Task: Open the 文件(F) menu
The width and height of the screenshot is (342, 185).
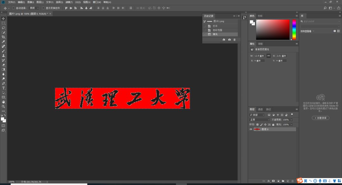Action: (12, 2)
